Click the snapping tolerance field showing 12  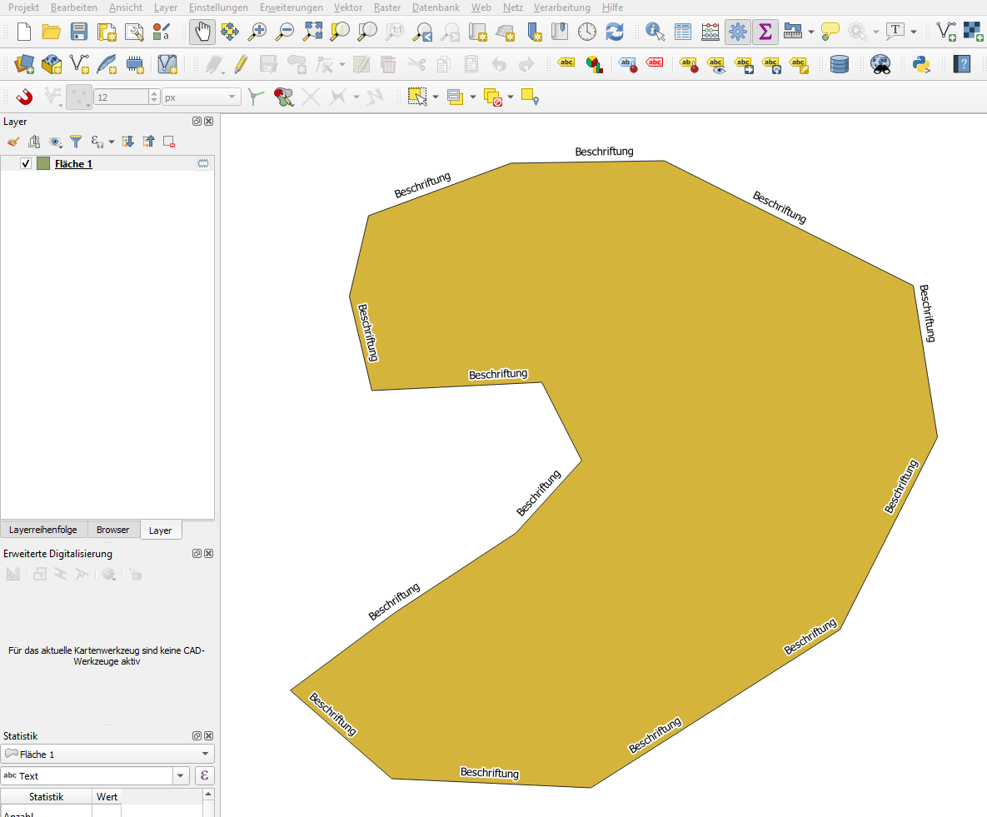[121, 97]
